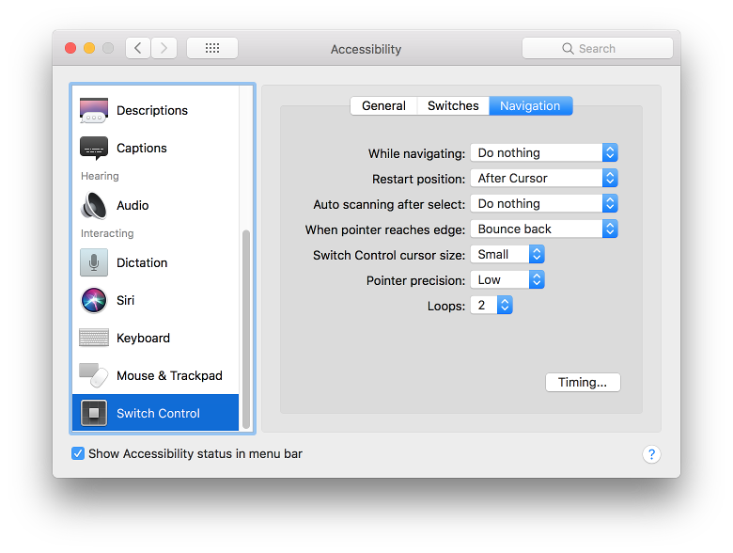This screenshot has height=553, width=733.
Task: Select the Dictation microphone icon
Action: click(94, 262)
